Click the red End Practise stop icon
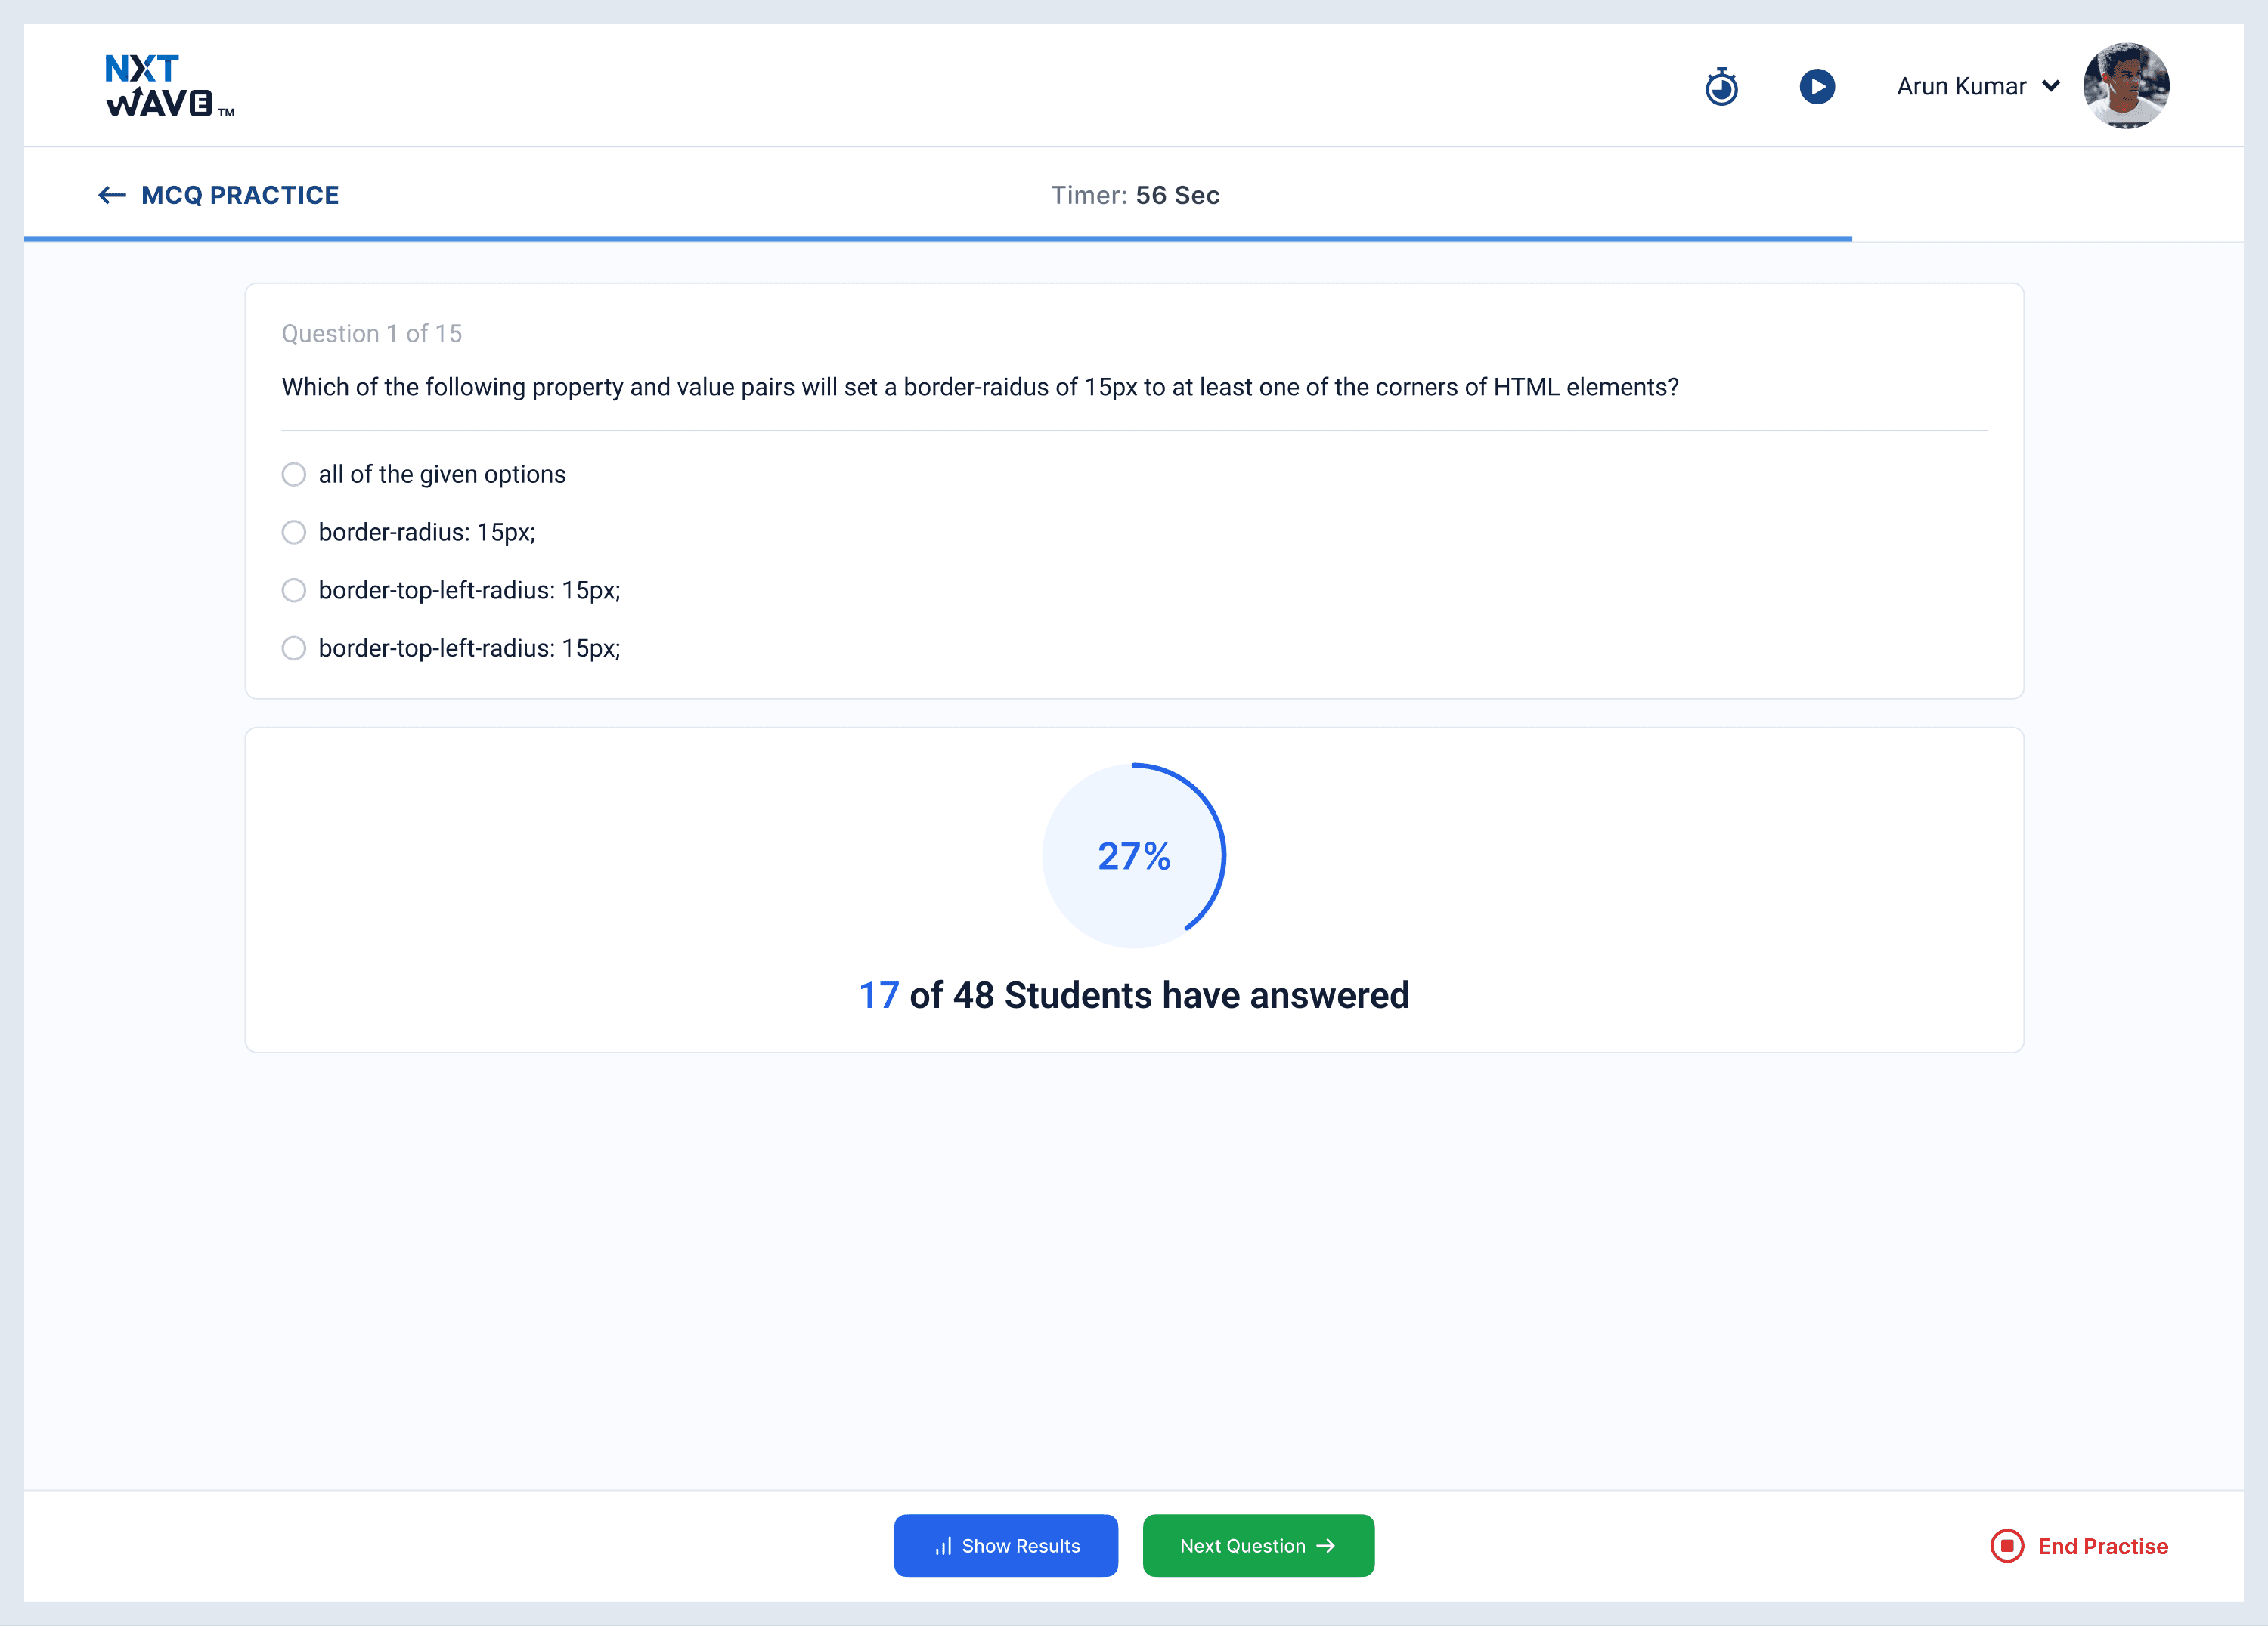Image resolution: width=2268 pixels, height=1626 pixels. pos(2006,1545)
